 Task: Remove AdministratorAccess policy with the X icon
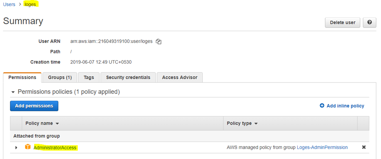point(364,147)
